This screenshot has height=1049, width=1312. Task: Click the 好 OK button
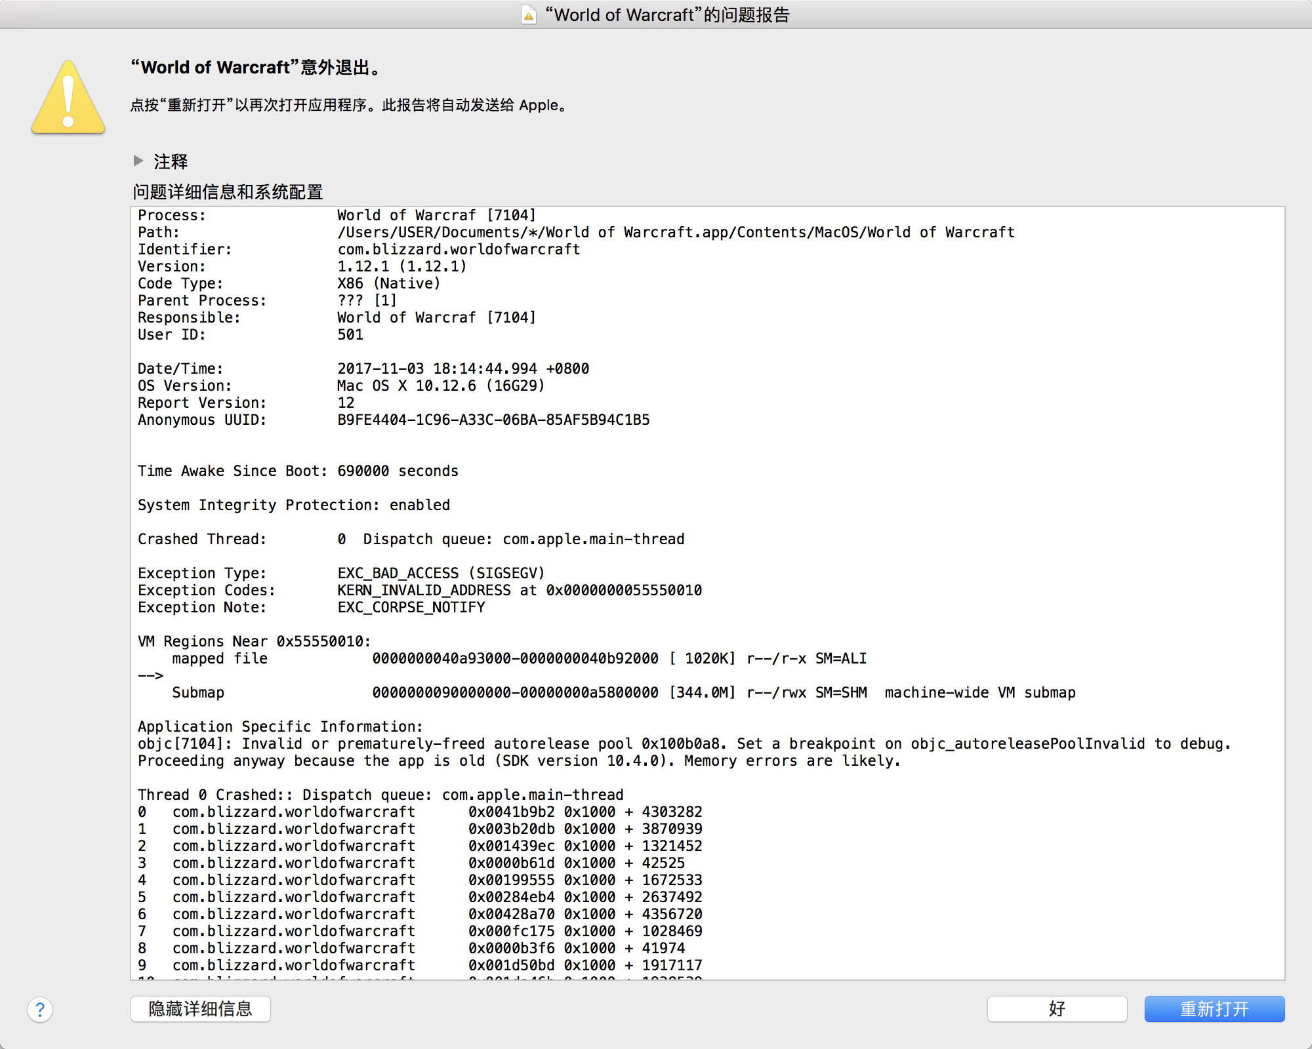(x=1056, y=1009)
